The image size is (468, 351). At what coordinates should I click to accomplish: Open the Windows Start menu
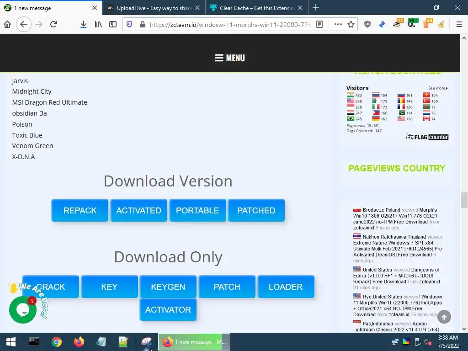coord(11,342)
